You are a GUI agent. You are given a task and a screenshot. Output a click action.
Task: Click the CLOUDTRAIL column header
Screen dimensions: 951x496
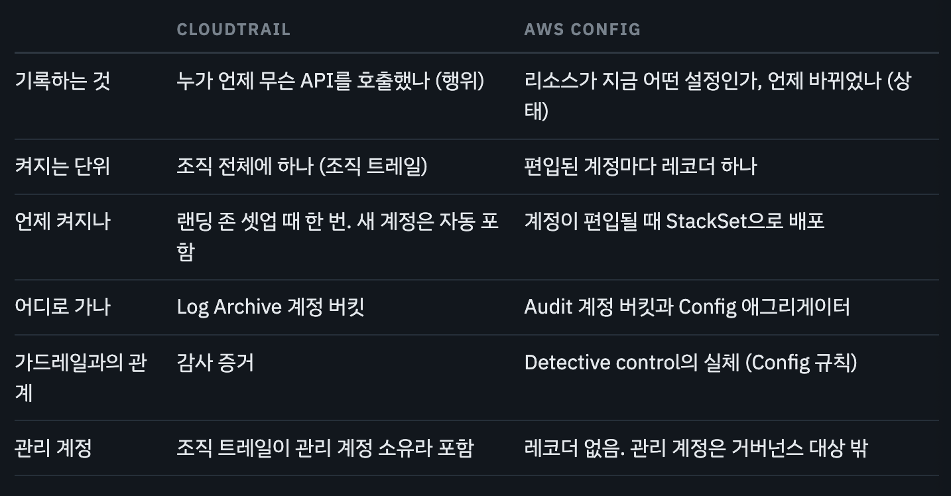(233, 30)
